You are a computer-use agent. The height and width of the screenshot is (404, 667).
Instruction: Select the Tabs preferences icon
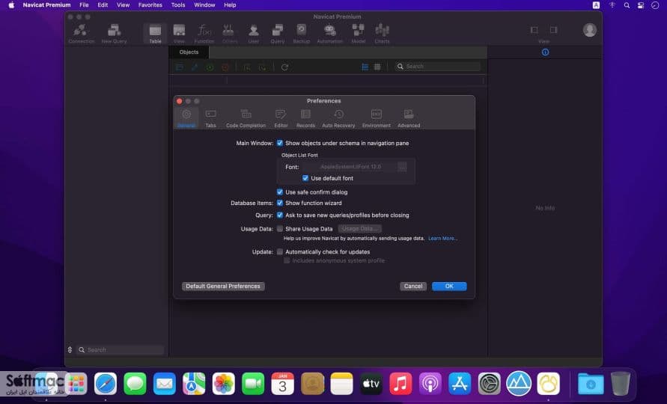tap(210, 117)
